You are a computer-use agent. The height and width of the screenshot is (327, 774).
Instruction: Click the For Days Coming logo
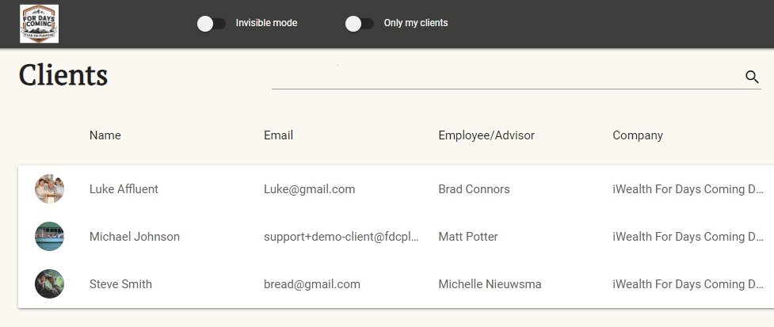tap(40, 24)
